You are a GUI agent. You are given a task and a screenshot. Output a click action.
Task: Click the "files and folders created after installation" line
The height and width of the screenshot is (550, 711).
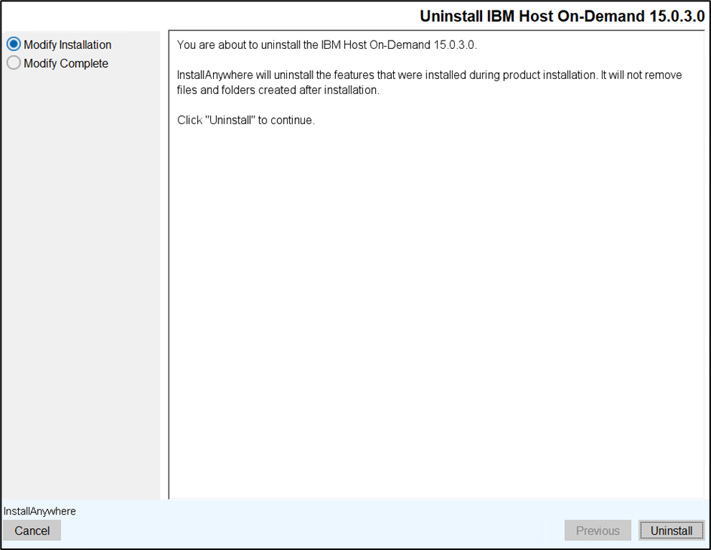[277, 90]
